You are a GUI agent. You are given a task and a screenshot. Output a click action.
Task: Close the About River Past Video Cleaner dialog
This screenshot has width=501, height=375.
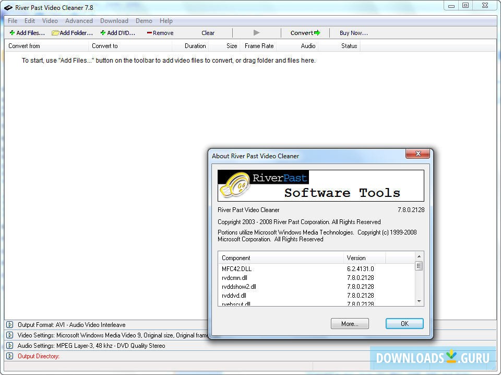417,154
